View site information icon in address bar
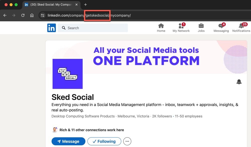The image size is (251, 147). click(43, 15)
